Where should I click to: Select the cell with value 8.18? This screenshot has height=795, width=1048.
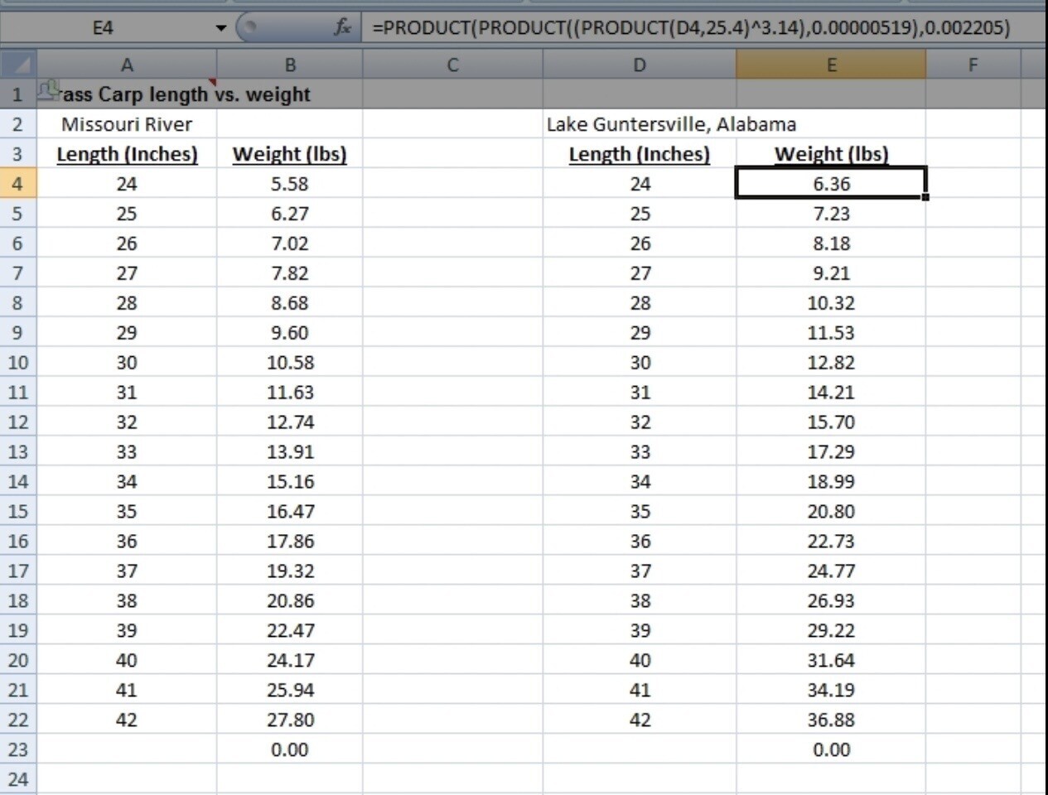tap(831, 243)
